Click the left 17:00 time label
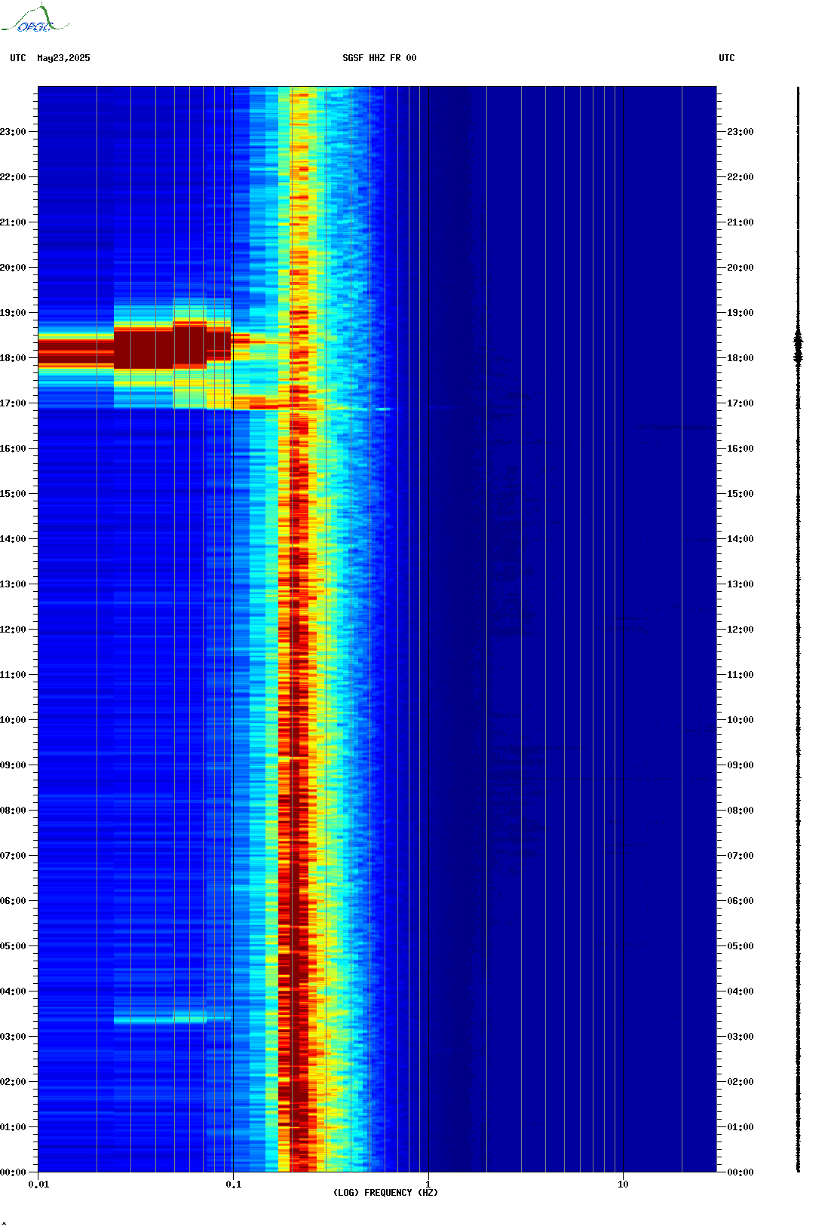Viewport: 831px width, 1232px height. pyautogui.click(x=14, y=403)
